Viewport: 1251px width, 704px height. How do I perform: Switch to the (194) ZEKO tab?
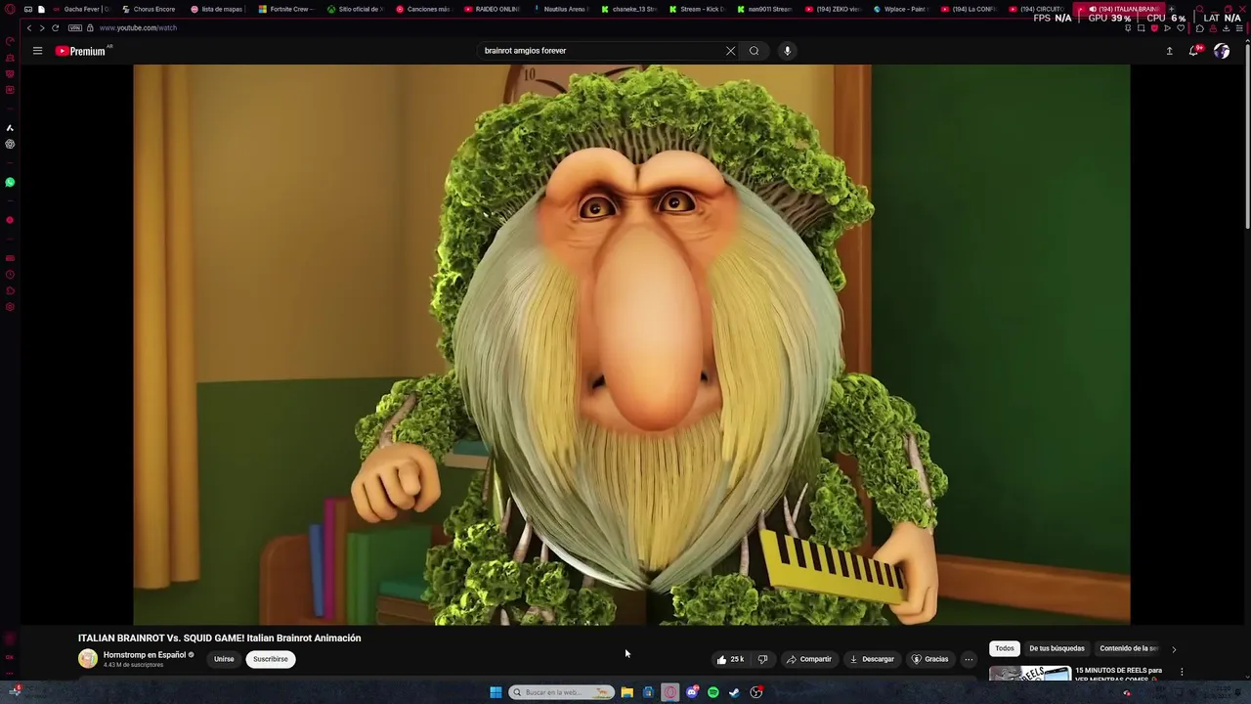click(x=834, y=9)
